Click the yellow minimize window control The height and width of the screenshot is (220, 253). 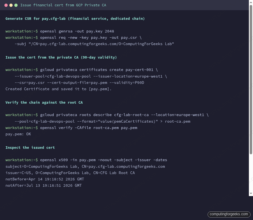[11, 5]
